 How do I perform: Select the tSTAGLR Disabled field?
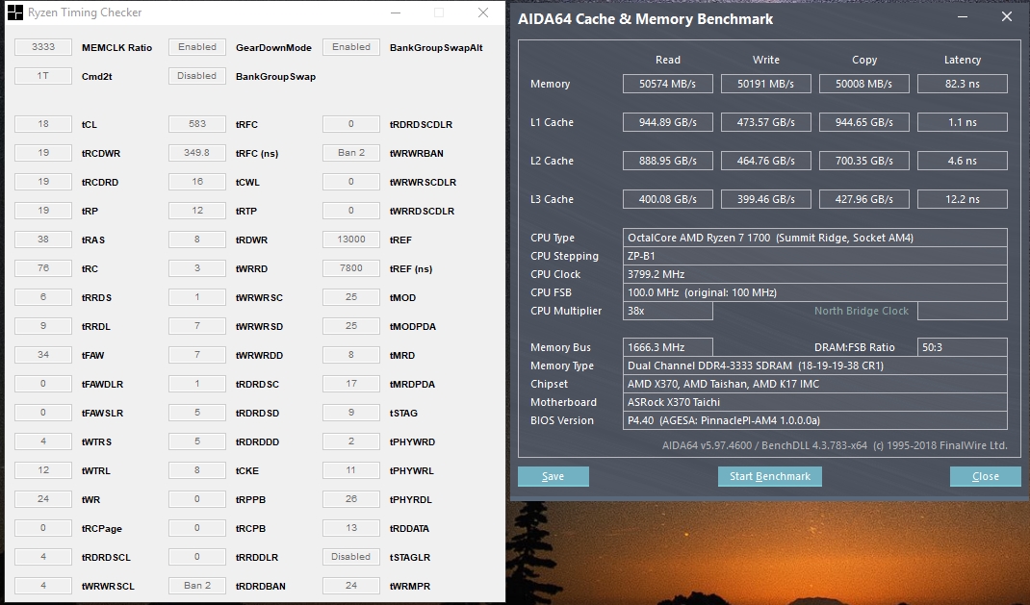351,557
